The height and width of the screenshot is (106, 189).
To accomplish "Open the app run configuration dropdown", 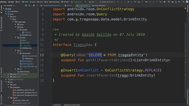I will coord(92,2).
